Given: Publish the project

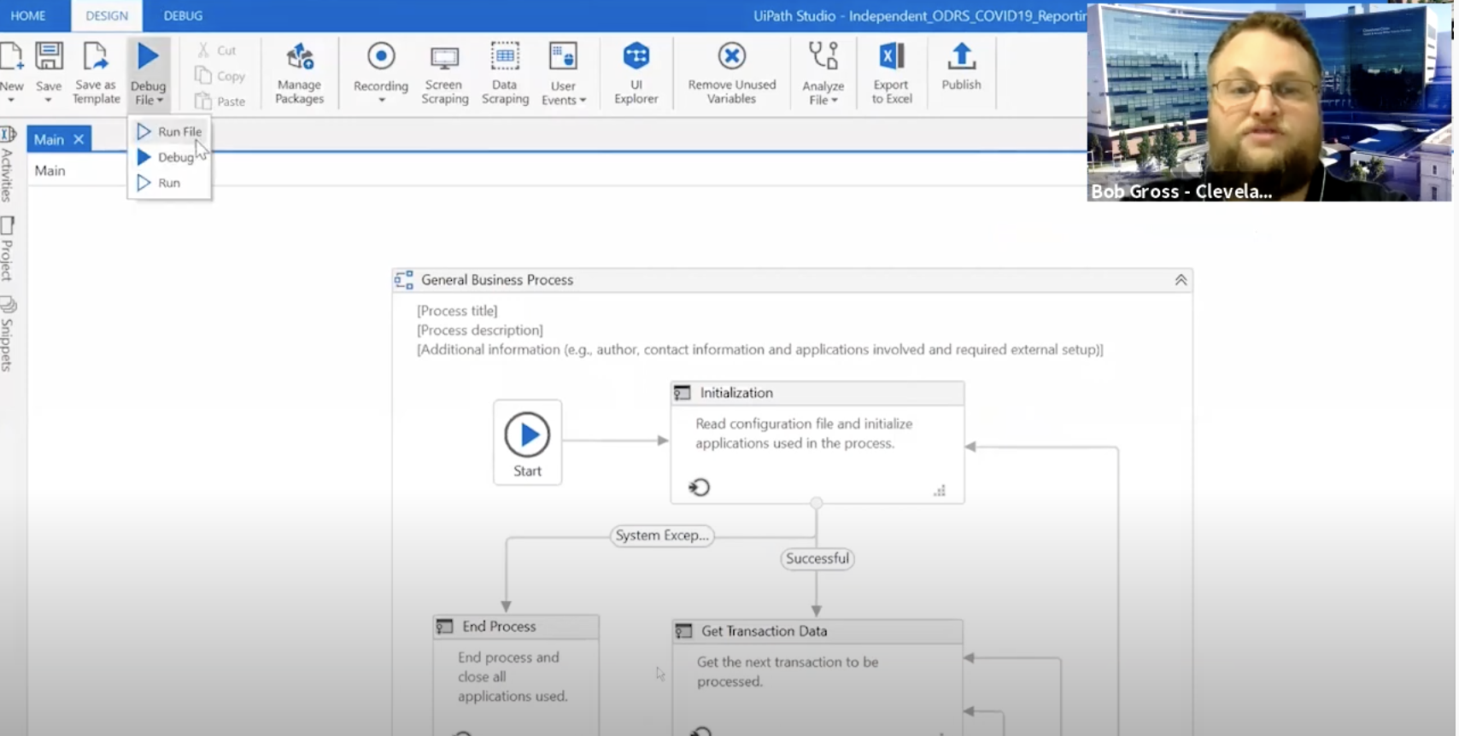Looking at the screenshot, I should 961,67.
